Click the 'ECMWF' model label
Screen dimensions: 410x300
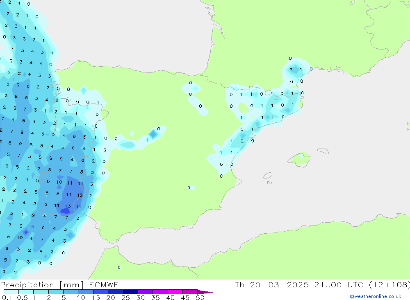click(x=104, y=284)
